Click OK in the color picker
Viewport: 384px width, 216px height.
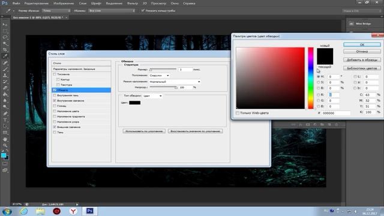coord(362,44)
